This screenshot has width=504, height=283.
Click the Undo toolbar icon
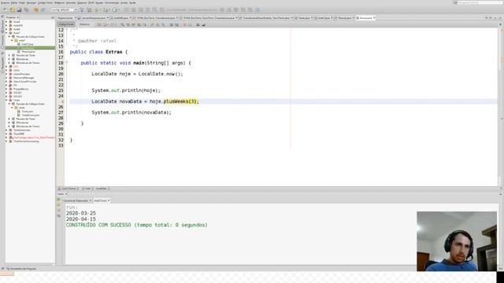[x=36, y=10]
